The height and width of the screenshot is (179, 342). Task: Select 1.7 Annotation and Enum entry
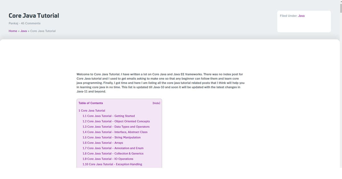113,148
